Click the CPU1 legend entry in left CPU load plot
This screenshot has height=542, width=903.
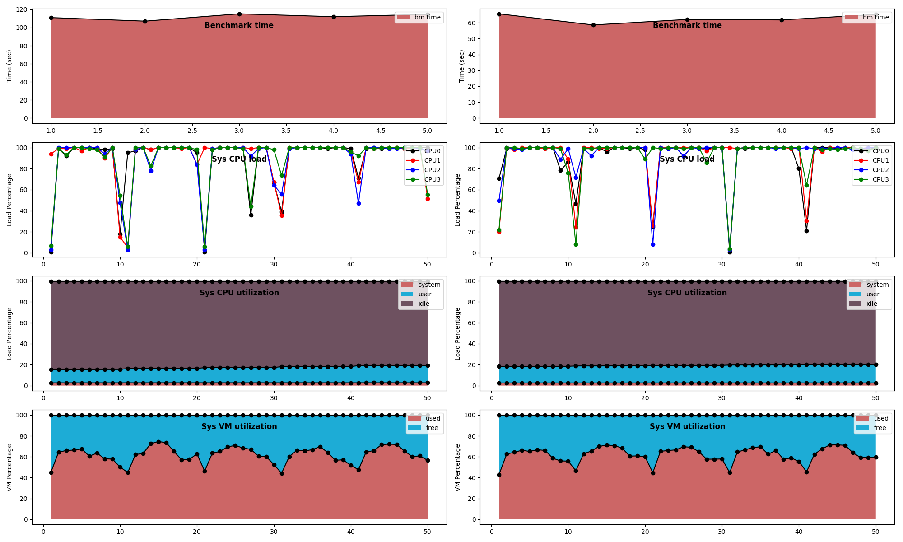click(x=423, y=160)
